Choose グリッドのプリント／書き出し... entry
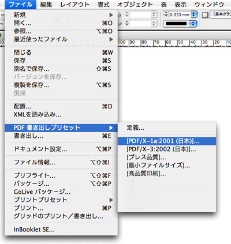The height and width of the screenshot is (244, 231). (x=61, y=216)
